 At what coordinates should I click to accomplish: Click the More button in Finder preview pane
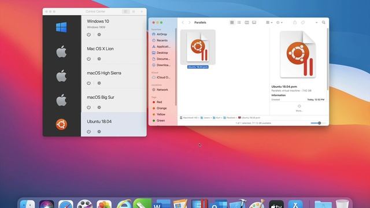(299, 108)
